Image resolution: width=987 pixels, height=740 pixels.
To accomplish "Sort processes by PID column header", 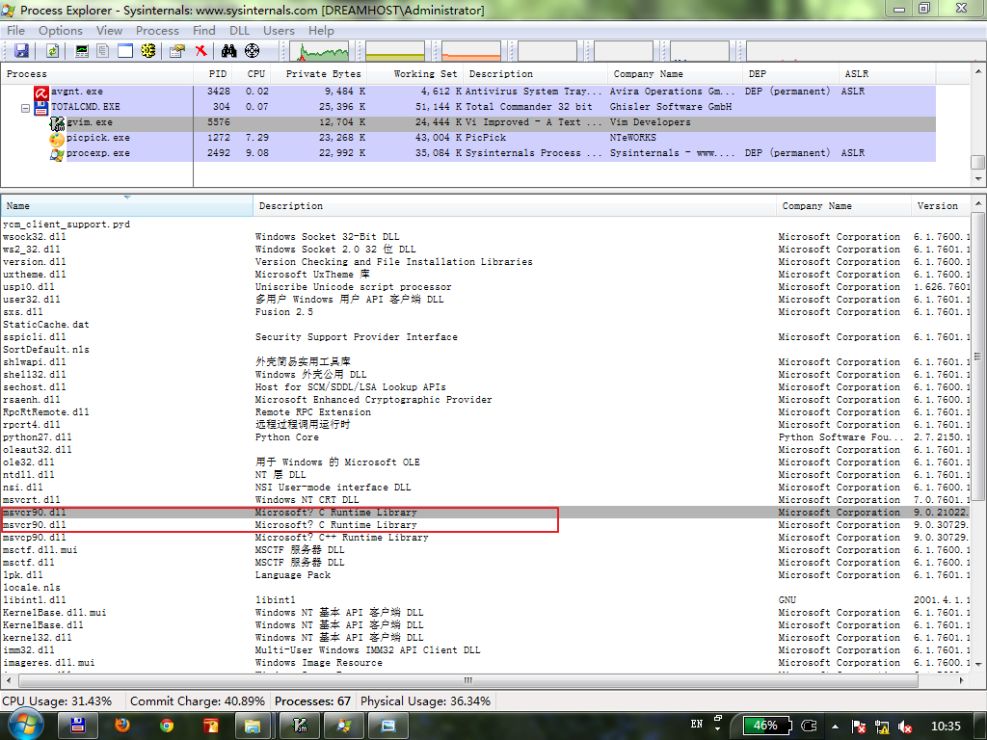I will [x=212, y=73].
